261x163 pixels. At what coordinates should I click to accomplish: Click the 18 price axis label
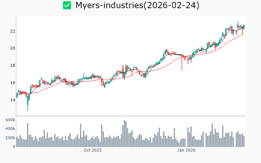click(x=12, y=66)
